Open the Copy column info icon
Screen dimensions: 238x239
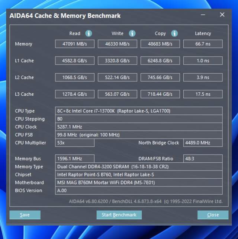174,34
